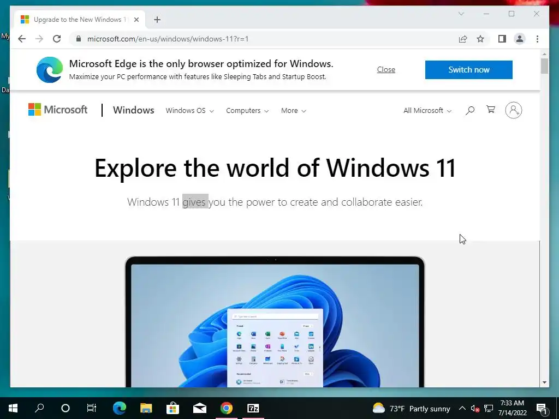559x419 pixels.
Task: Open Chrome side panel
Action: click(x=502, y=39)
